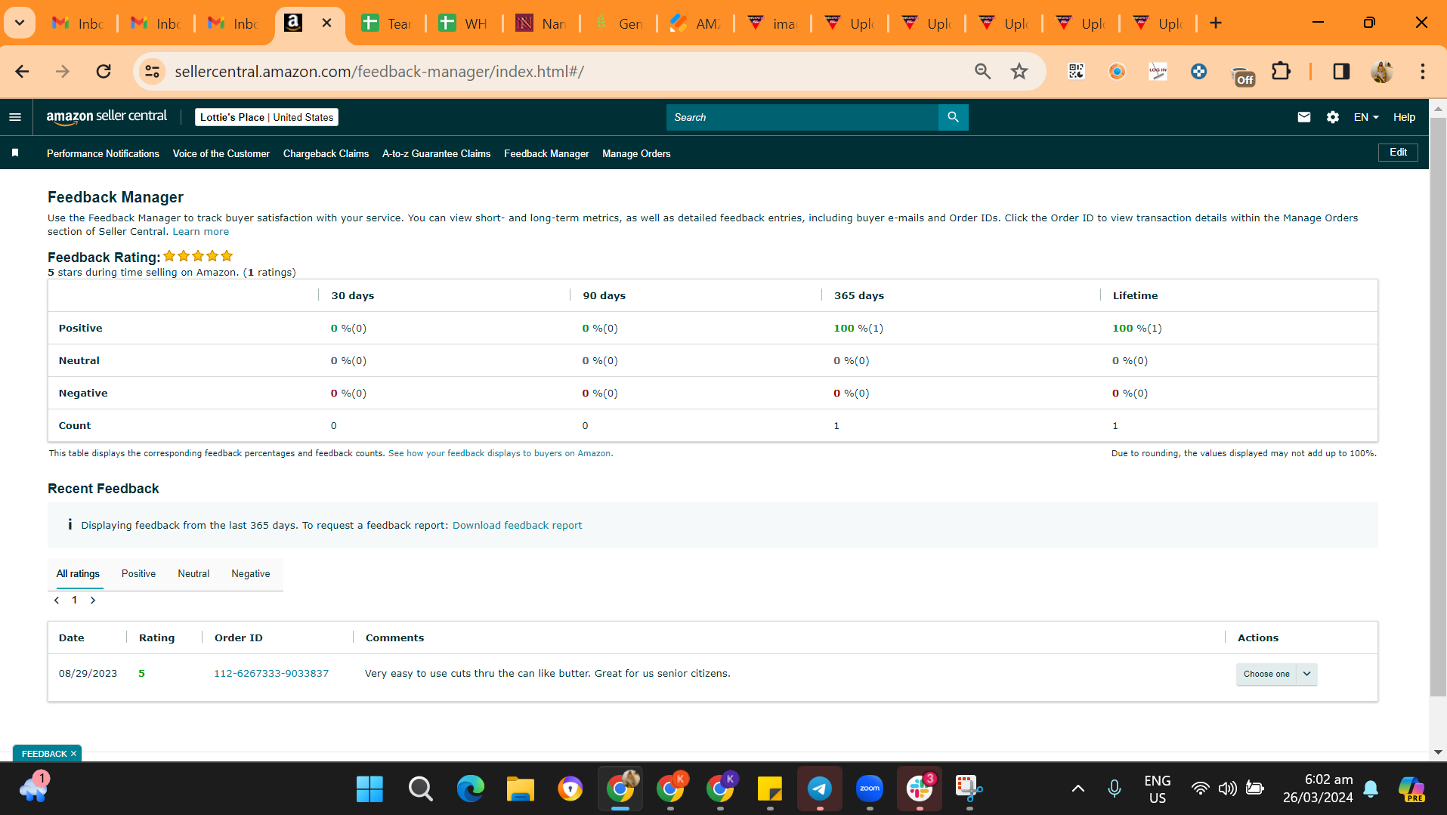Screen dimensions: 1447x815
Task: Open Performance Notifications menu item
Action: click(x=103, y=153)
